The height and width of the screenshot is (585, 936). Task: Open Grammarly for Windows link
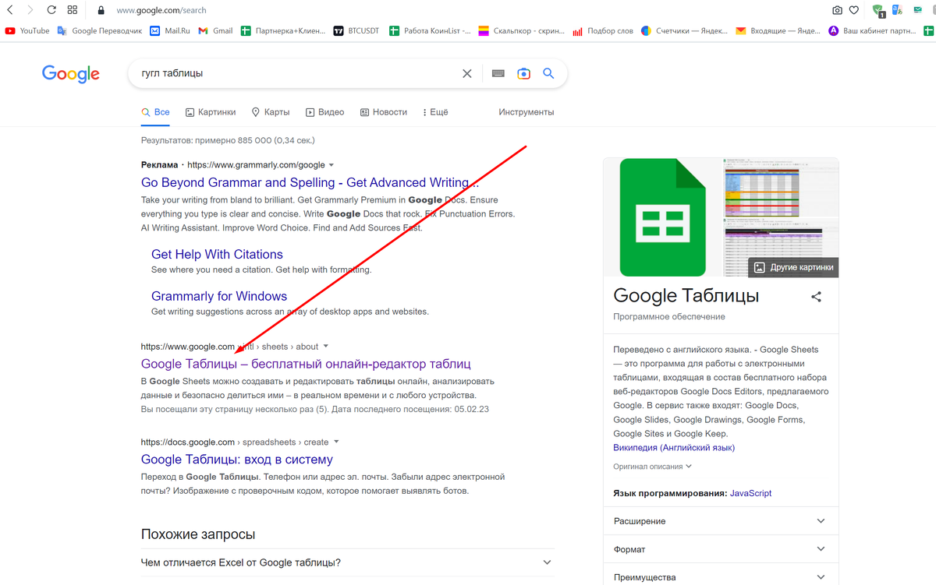pyautogui.click(x=219, y=296)
